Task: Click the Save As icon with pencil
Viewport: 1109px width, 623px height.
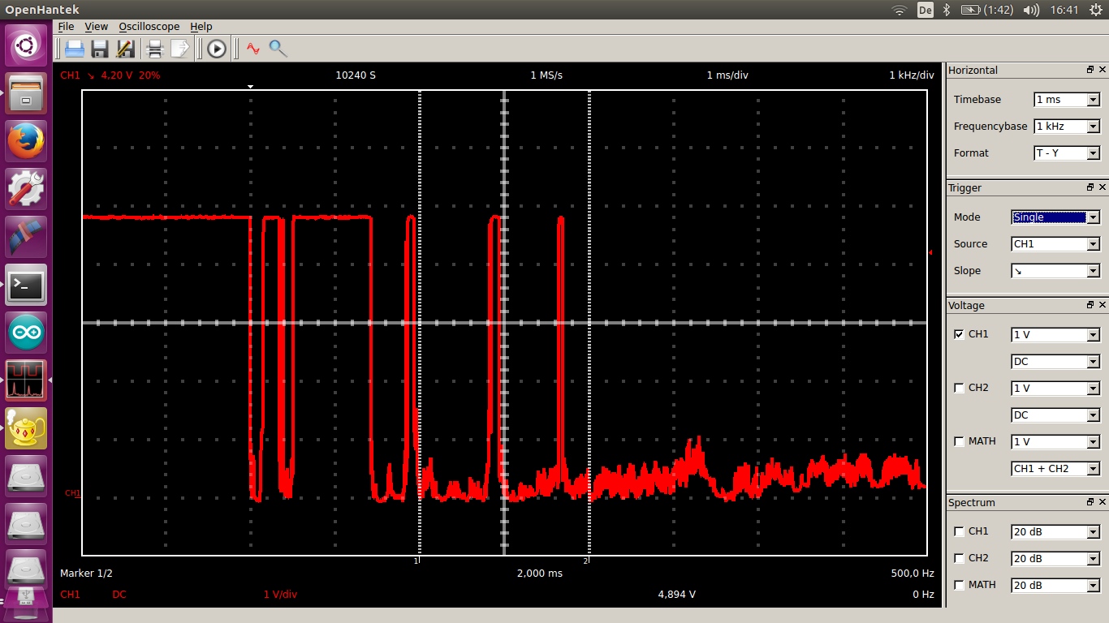Action: point(125,49)
